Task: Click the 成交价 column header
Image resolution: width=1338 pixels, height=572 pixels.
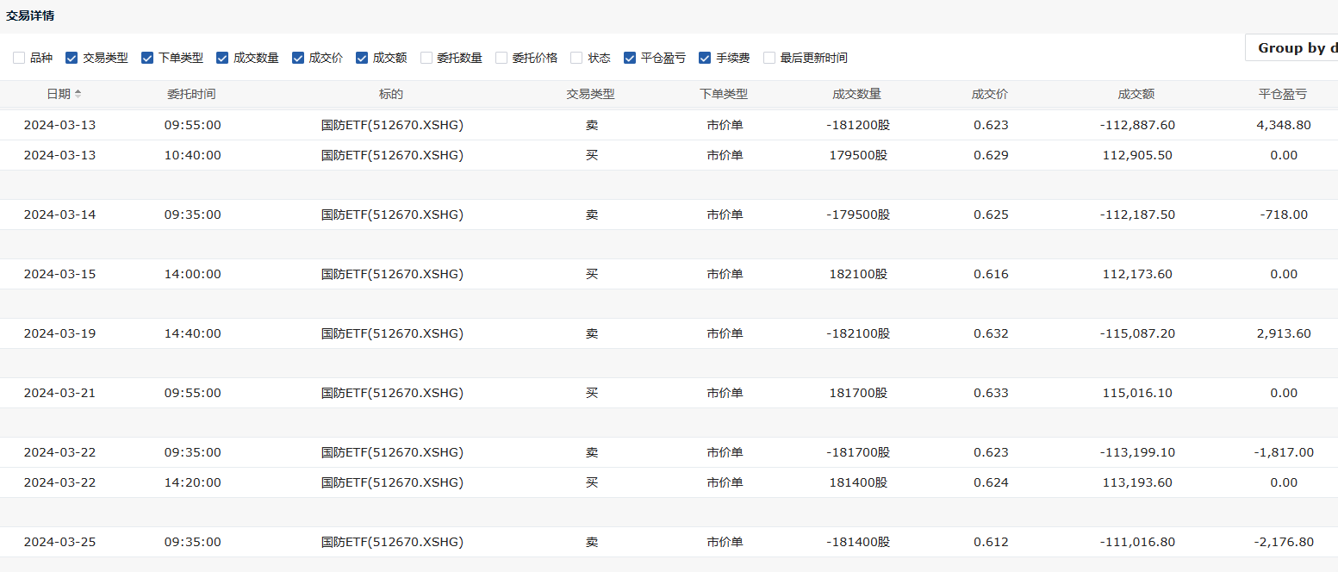Action: pos(990,94)
